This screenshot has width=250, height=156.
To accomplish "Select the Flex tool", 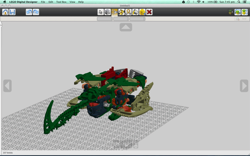I will coord(128,12).
